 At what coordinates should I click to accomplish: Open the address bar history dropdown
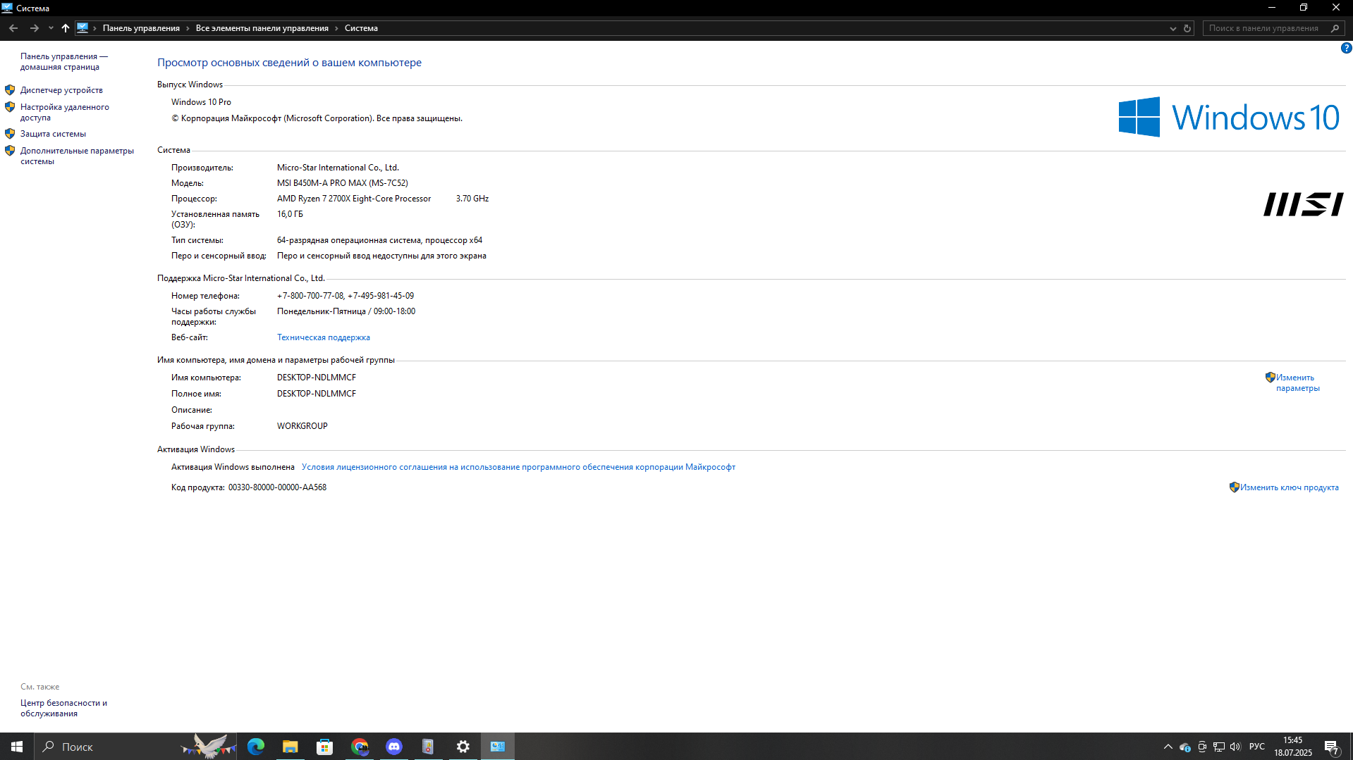pyautogui.click(x=1173, y=28)
